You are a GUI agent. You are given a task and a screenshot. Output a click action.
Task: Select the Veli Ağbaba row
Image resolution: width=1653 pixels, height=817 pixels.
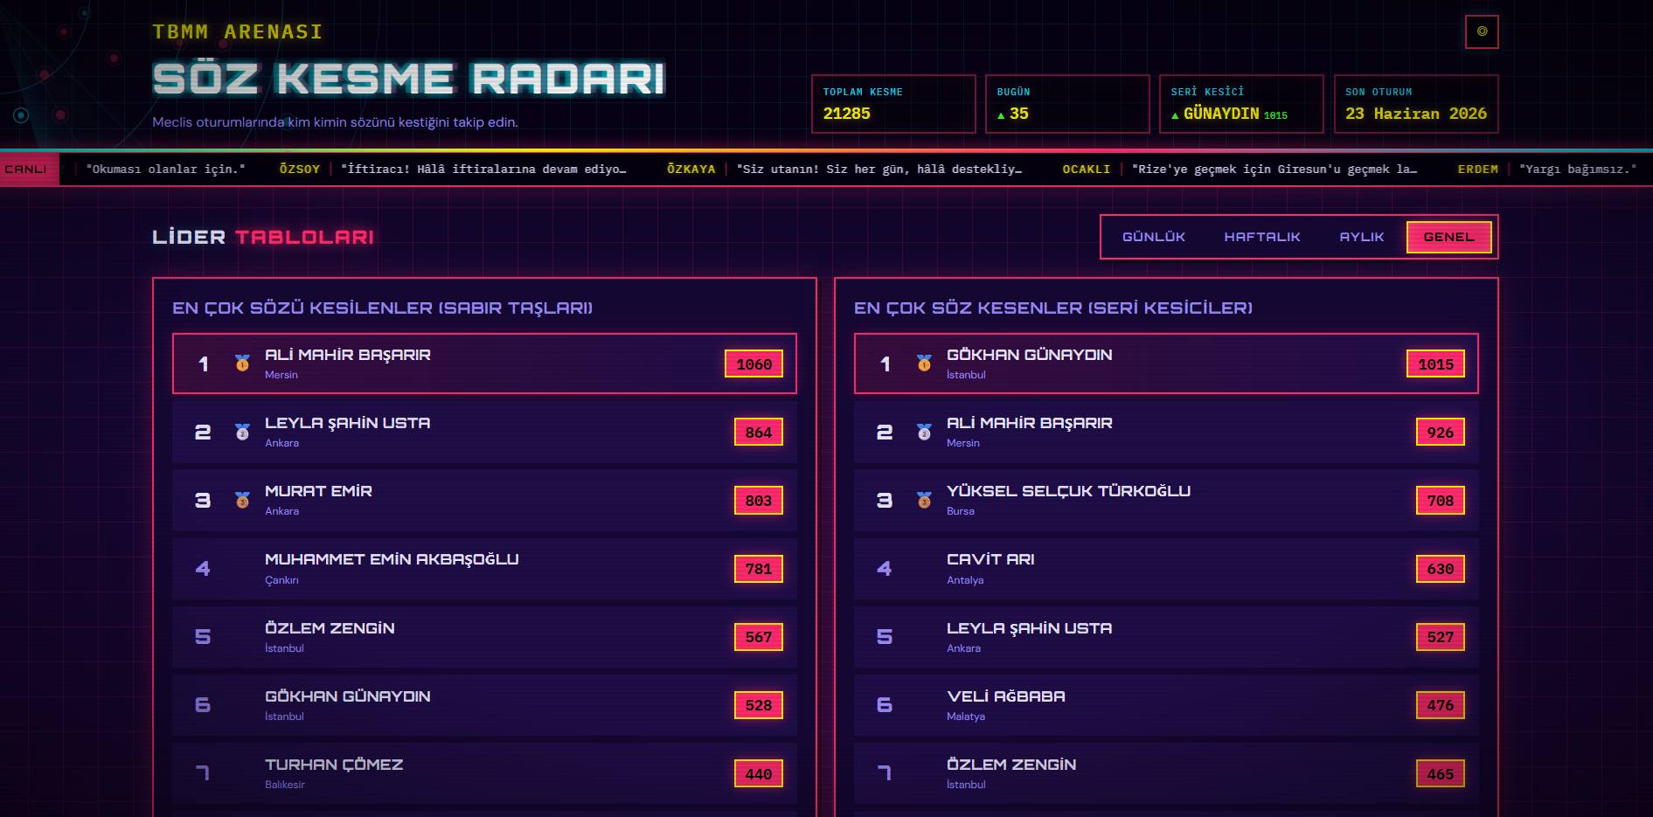point(1166,705)
